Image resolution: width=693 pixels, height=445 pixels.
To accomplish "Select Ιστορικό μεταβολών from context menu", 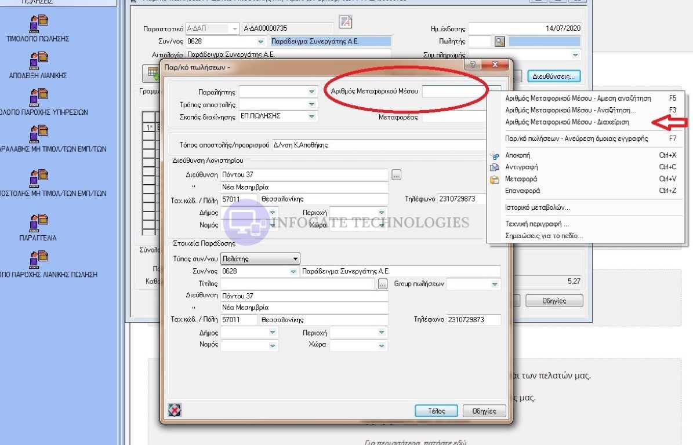I will (538, 207).
